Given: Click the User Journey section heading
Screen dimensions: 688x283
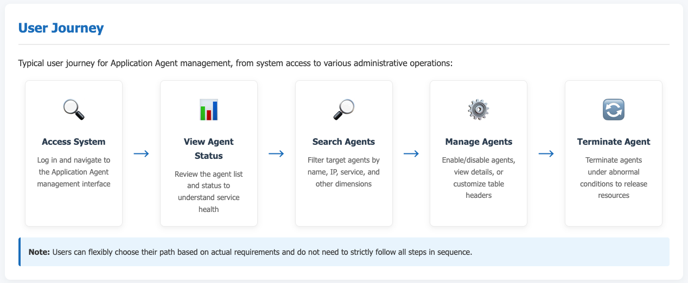Looking at the screenshot, I should [x=61, y=28].
